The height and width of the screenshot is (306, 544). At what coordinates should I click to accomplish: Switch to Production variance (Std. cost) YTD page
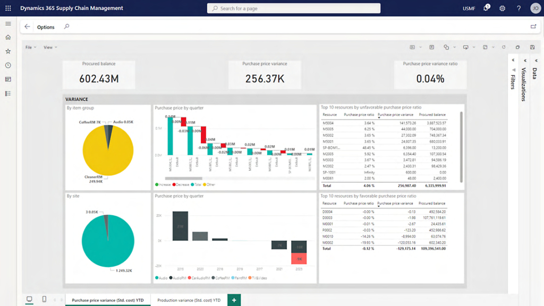tap(189, 300)
